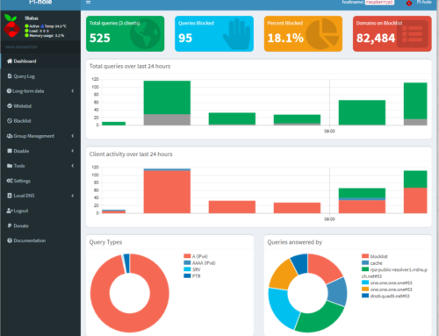Toggle AAAA (IPv6) legend entry in Query Types
The image size is (439, 336).
199,263
